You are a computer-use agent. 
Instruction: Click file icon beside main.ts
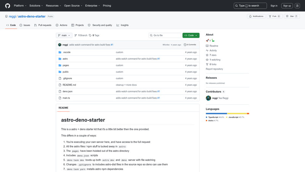pos(60,98)
